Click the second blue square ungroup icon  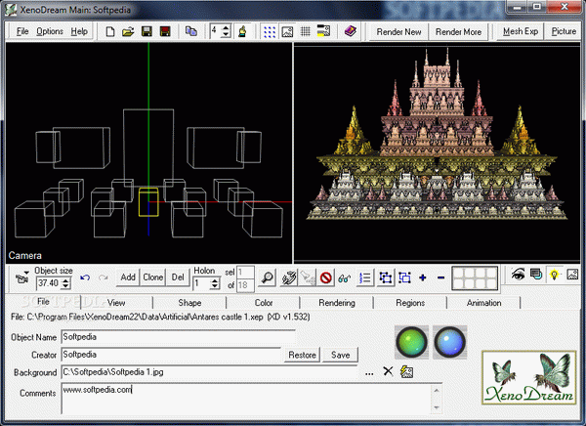click(404, 277)
